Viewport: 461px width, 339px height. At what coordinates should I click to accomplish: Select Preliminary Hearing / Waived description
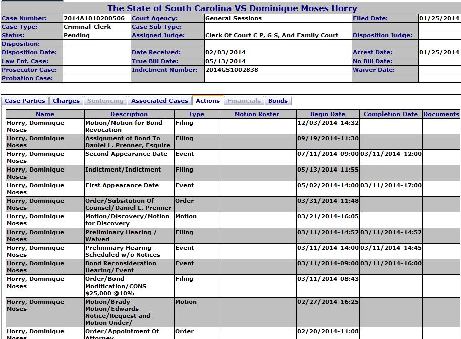pyautogui.click(x=121, y=236)
